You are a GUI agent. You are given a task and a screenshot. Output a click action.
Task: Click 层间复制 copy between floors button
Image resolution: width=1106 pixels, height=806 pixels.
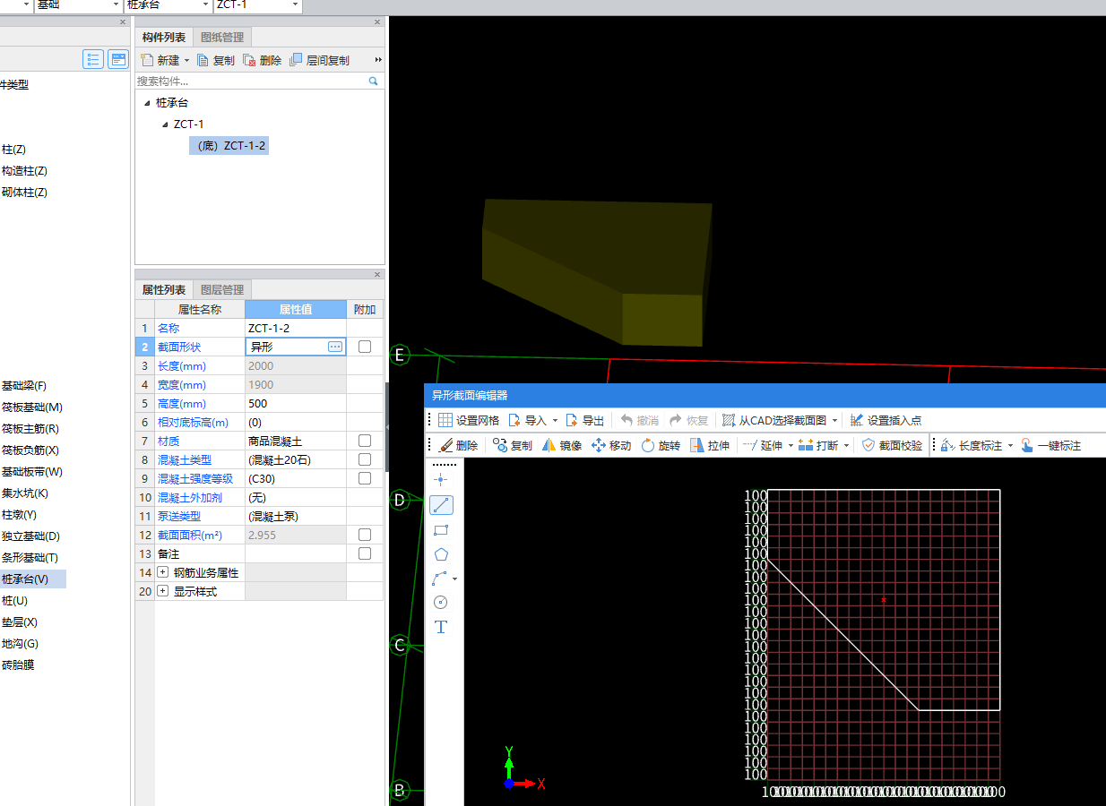(x=320, y=60)
